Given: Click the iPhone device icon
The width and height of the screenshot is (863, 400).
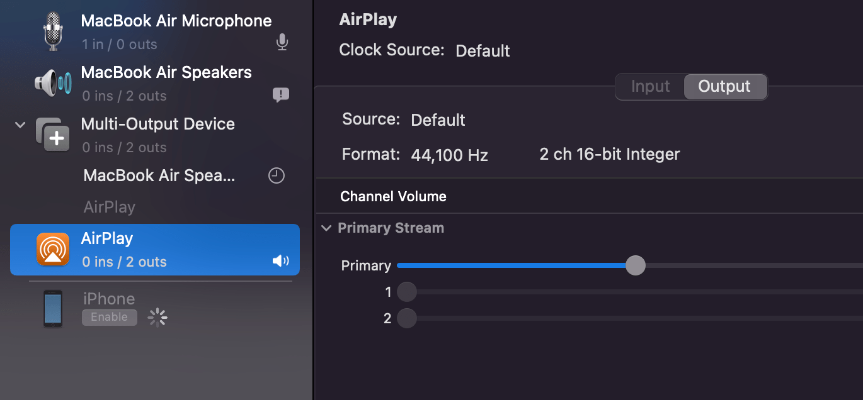Looking at the screenshot, I should coord(53,308).
